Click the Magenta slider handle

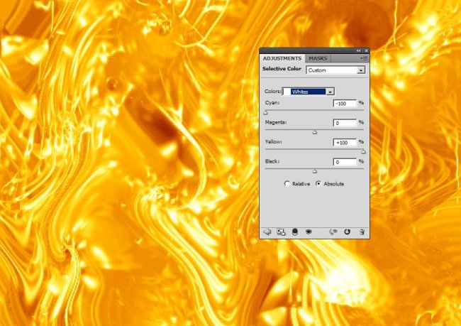[x=315, y=132]
